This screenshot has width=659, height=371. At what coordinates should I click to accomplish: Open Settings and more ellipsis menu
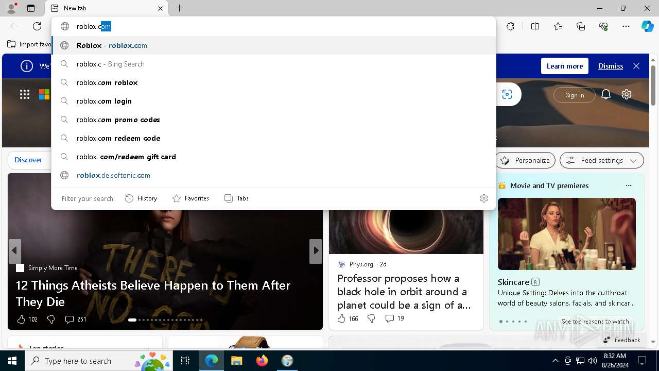click(626, 26)
